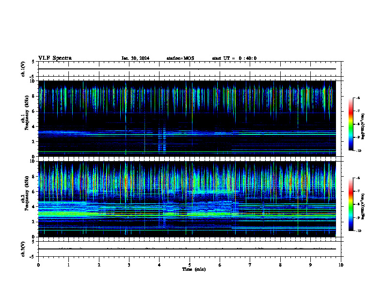Click the ch.2 "Frequency (kHz)" axis label

[27, 193]
